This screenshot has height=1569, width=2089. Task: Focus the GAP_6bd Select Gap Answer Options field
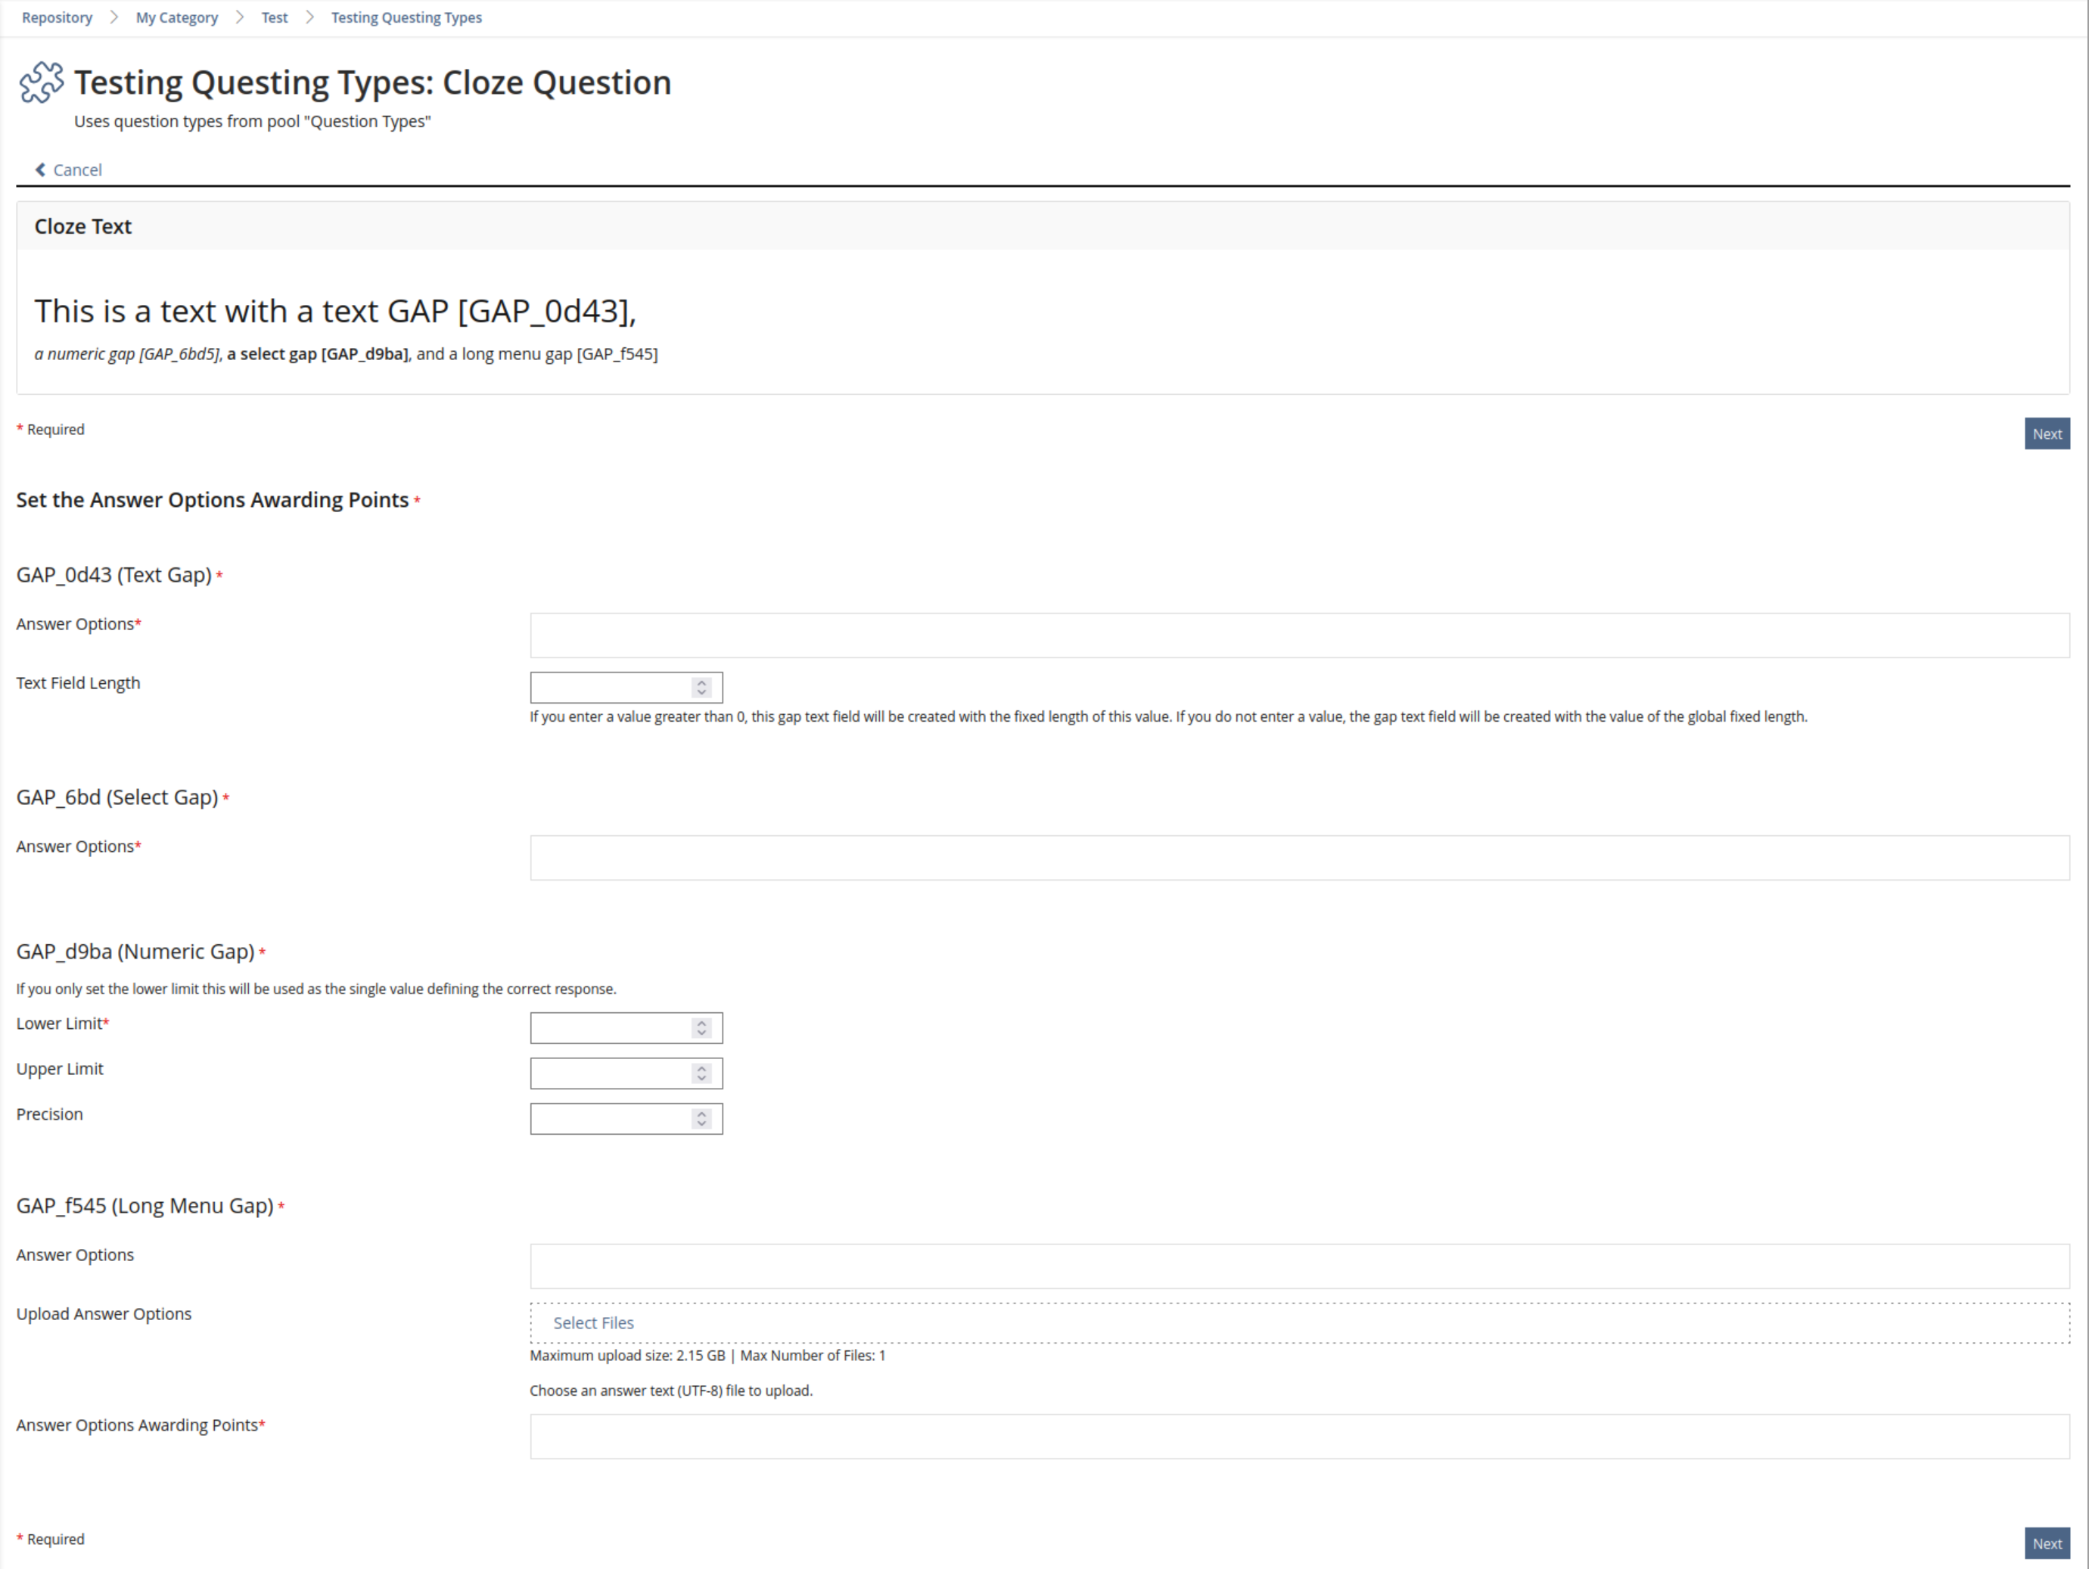1298,857
